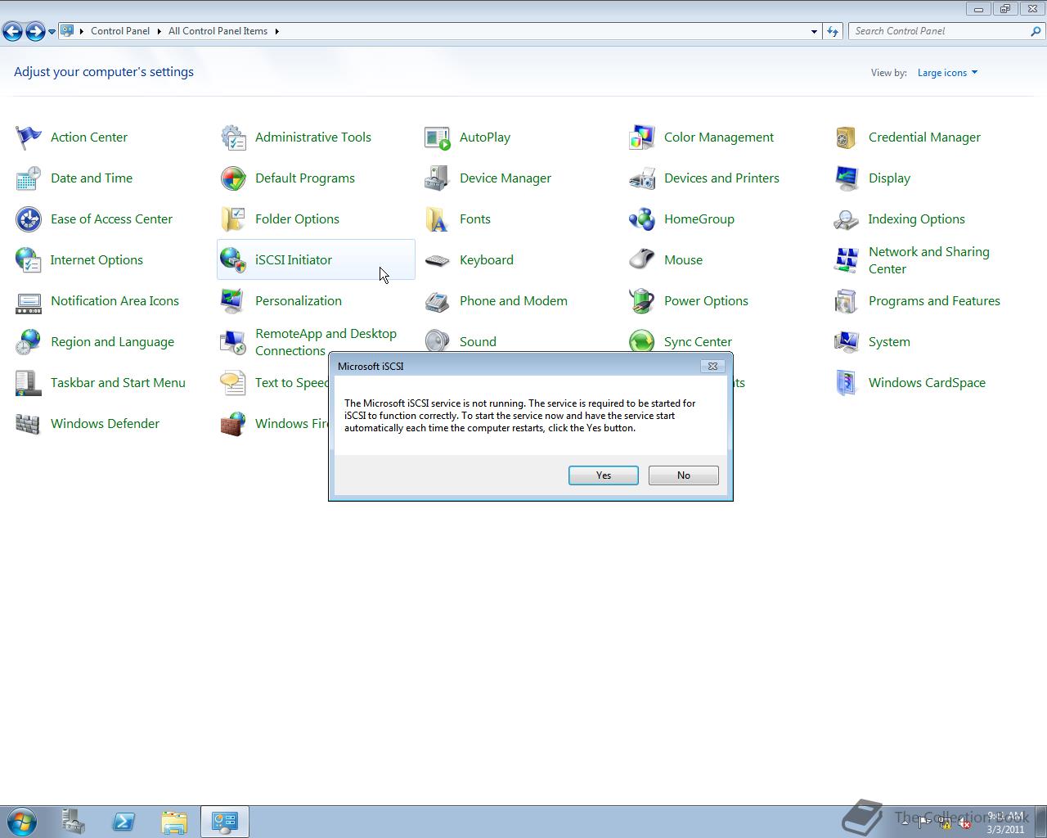
Task: Click the Back navigation button
Action: coord(12,31)
